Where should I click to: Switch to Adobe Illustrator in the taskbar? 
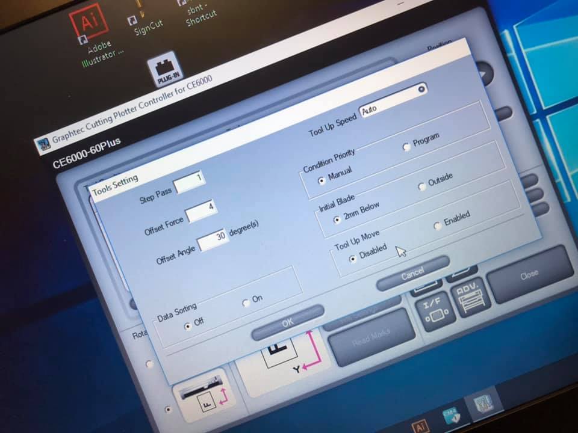[x=420, y=426]
